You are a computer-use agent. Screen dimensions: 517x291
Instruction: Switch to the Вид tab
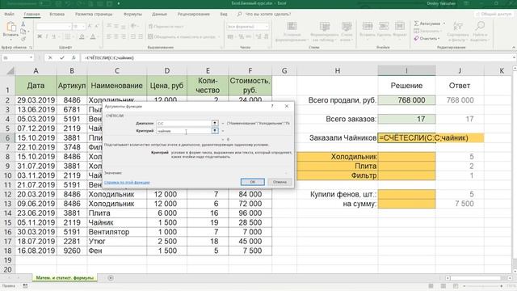(x=224, y=15)
